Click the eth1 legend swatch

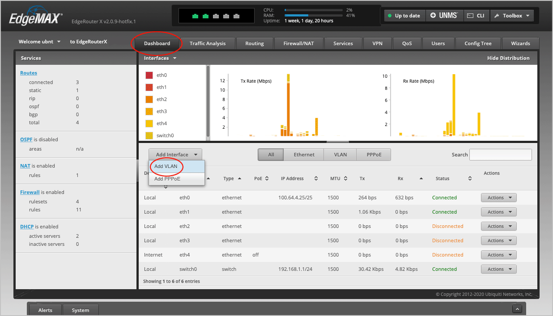(149, 87)
